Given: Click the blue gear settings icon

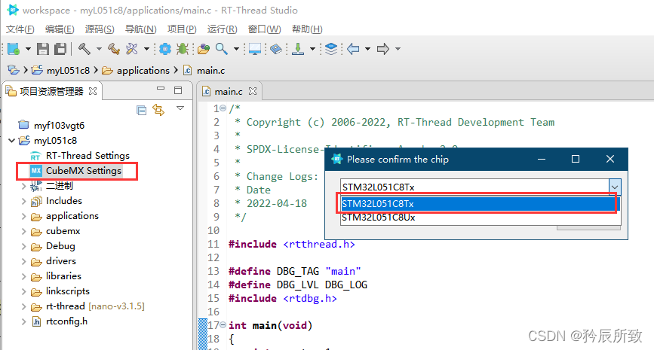Looking at the screenshot, I should pyautogui.click(x=165, y=49).
